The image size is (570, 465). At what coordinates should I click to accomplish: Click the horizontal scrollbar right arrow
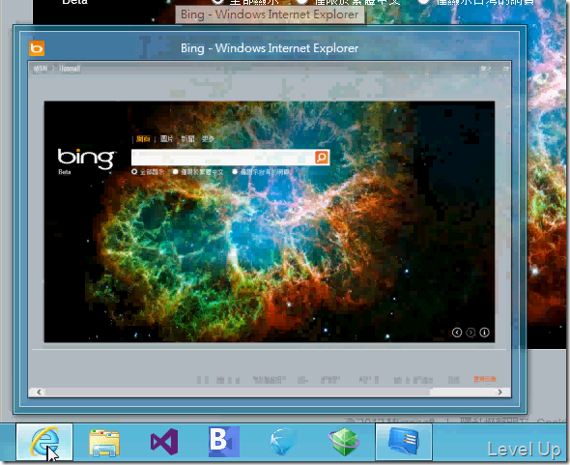[x=499, y=392]
